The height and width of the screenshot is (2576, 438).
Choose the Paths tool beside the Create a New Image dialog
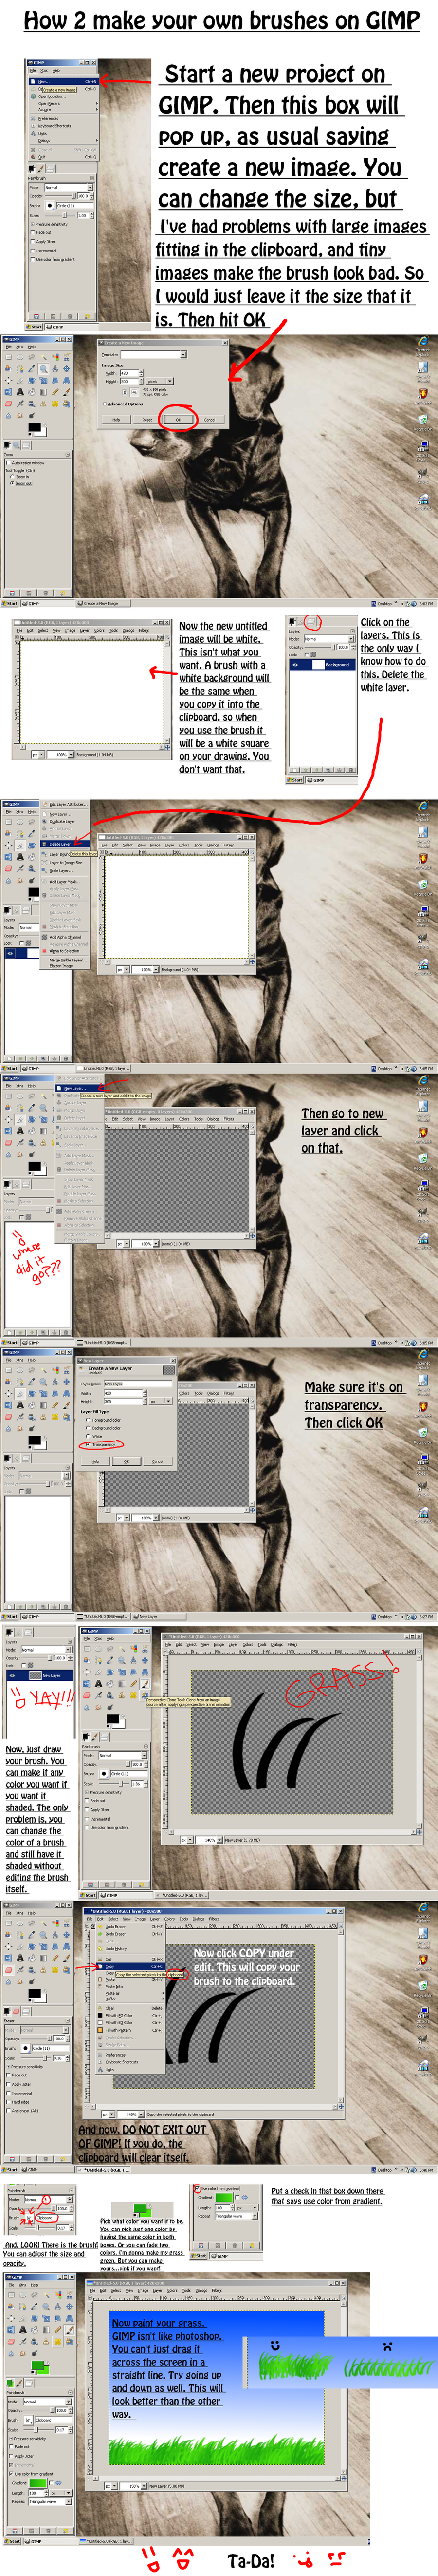[20, 369]
